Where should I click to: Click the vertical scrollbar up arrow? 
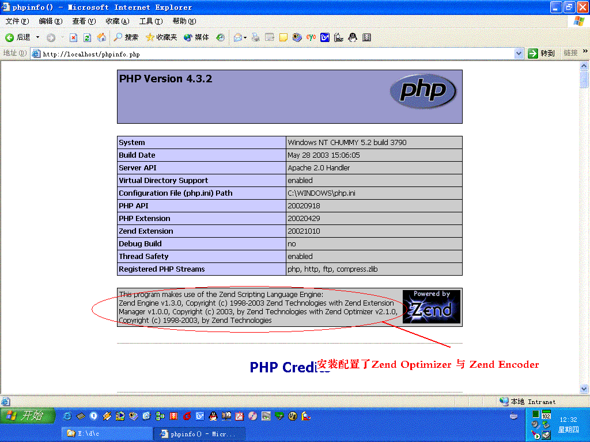click(x=584, y=66)
